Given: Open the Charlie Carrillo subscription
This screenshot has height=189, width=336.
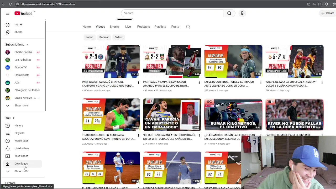Looking at the screenshot, I should click(x=23, y=52).
